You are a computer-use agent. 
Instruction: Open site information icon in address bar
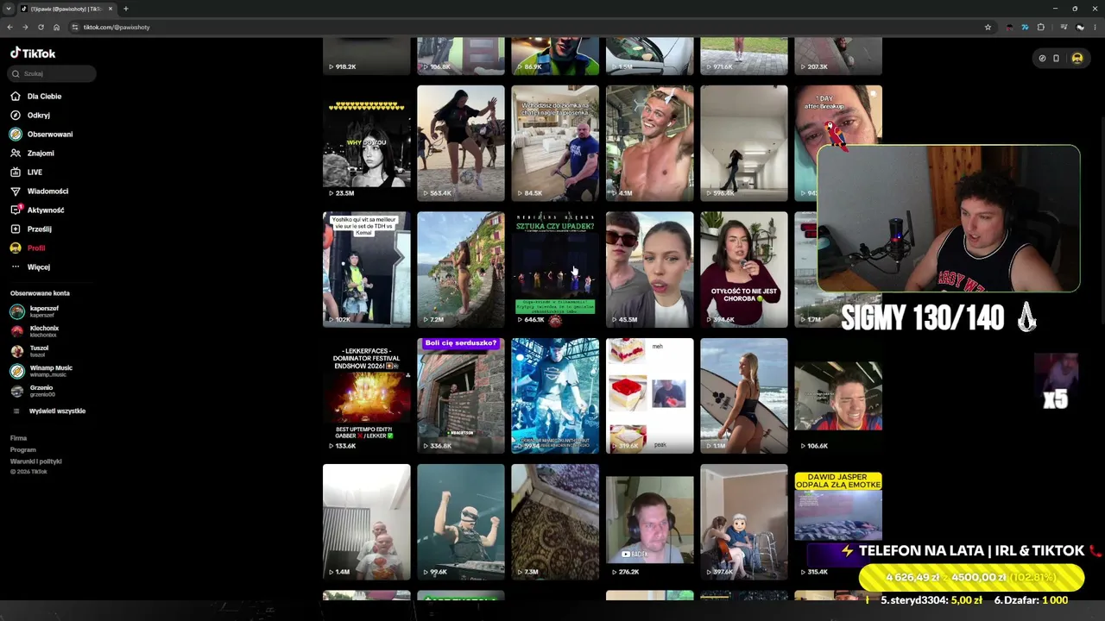tap(75, 27)
